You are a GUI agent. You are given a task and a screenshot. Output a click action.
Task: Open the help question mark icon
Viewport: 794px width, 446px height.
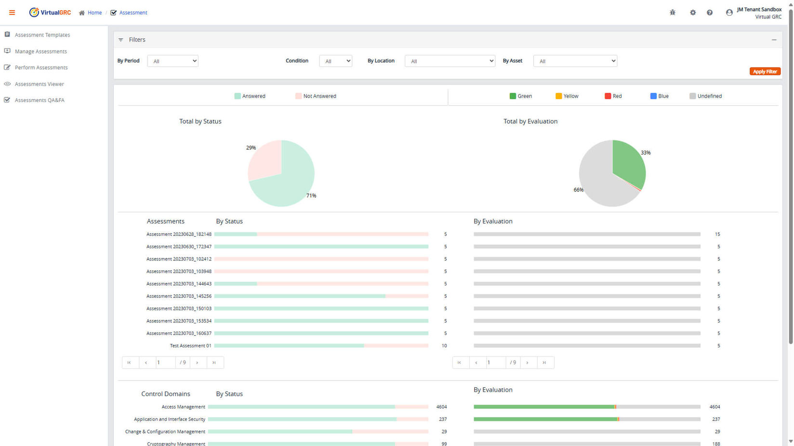[x=710, y=13]
